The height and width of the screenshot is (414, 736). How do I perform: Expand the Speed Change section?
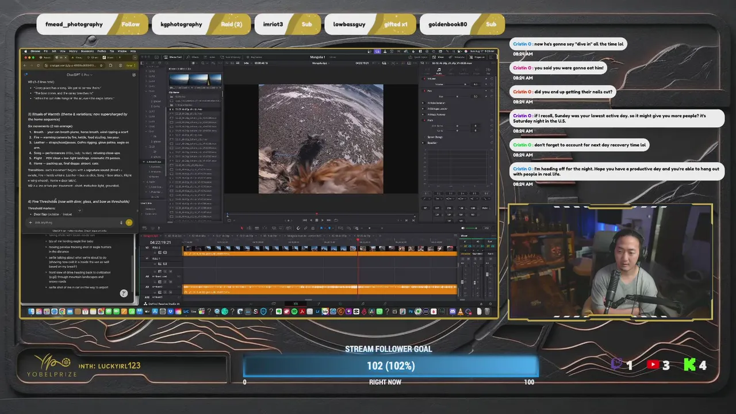[435, 137]
